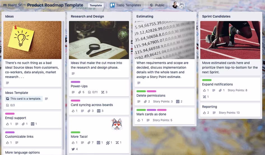Click the purple label on Customizable links

click(x=10, y=132)
